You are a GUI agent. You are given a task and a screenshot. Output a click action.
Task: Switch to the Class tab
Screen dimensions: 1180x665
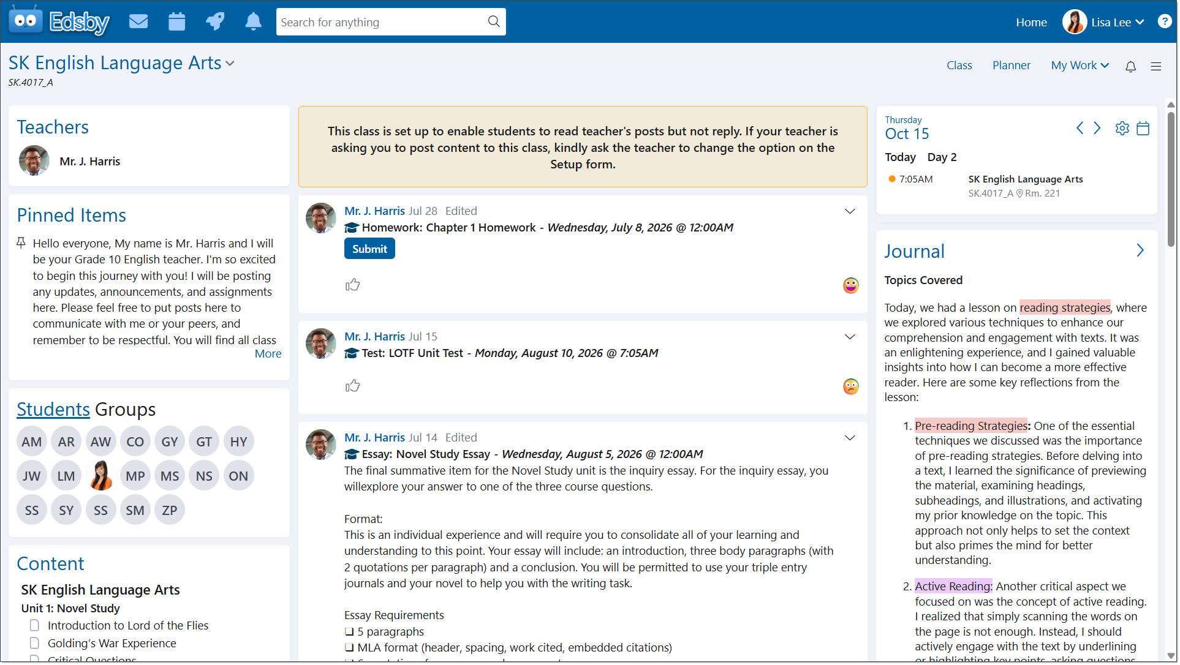pyautogui.click(x=959, y=66)
